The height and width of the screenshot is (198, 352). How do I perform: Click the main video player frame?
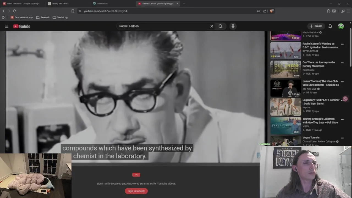(x=135, y=97)
